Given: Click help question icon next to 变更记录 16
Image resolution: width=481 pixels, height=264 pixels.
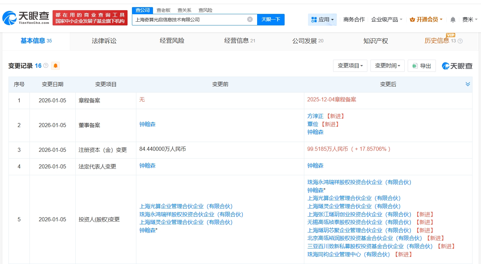Looking at the screenshot, I should point(46,65).
